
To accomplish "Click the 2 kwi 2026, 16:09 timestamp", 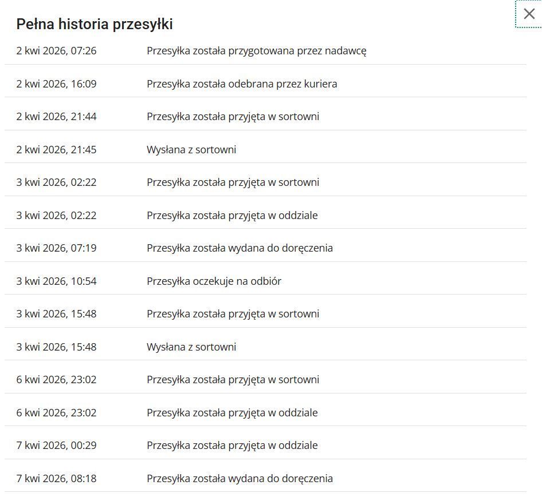I will click(56, 84).
